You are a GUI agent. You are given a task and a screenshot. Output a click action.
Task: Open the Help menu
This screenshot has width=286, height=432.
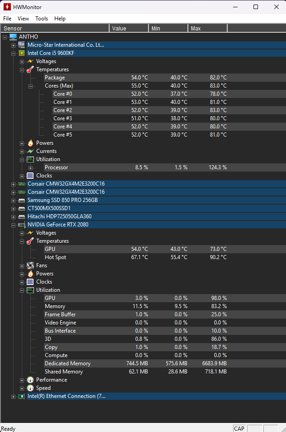pyautogui.click(x=60, y=19)
